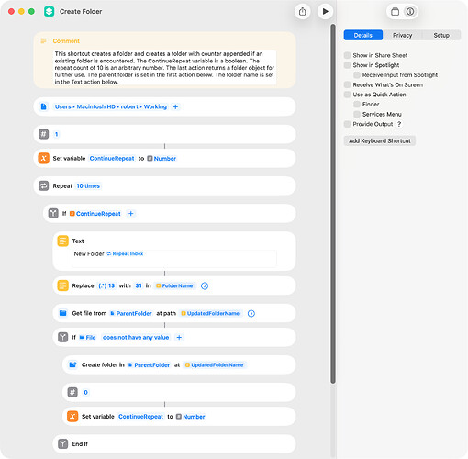
Task: Run the shortcut with play button
Action: (325, 12)
